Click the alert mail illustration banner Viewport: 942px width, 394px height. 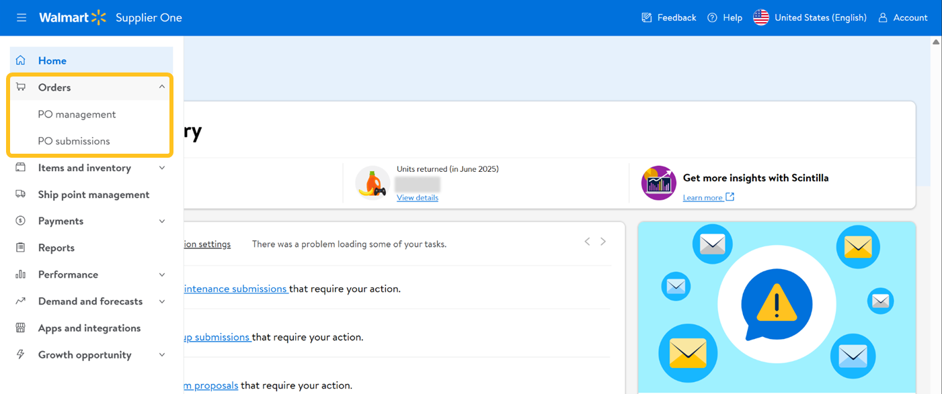pyautogui.click(x=777, y=307)
